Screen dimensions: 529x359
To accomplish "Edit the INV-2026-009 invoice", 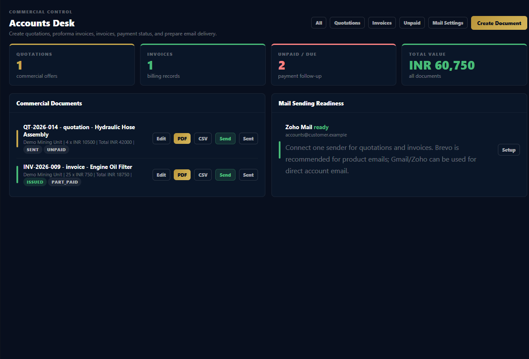I will (161, 175).
